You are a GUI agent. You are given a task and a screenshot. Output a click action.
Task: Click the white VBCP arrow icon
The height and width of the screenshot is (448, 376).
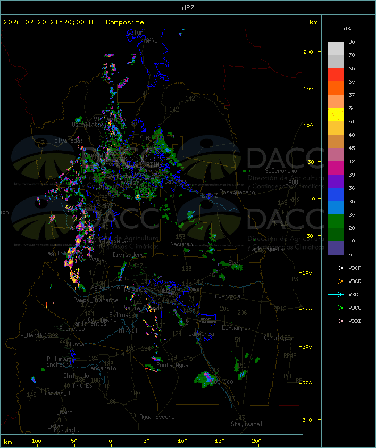coord(336,268)
